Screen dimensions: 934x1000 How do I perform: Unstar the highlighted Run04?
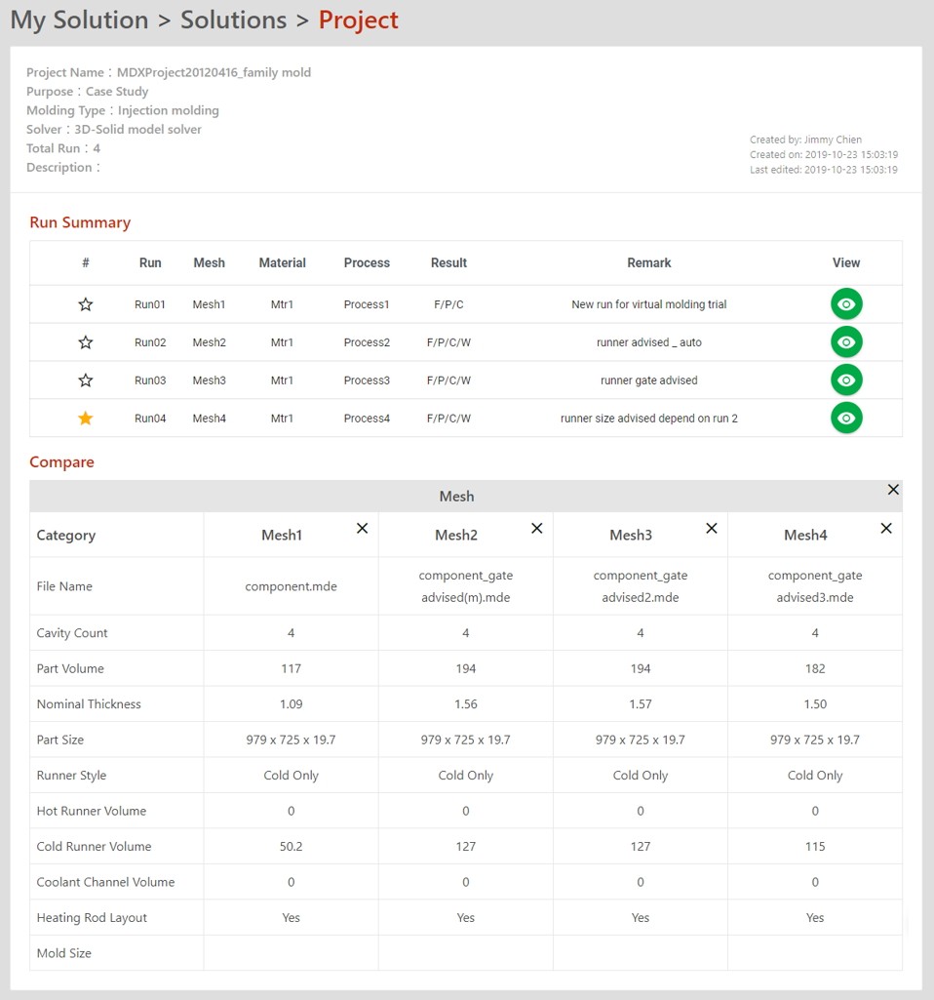point(86,419)
